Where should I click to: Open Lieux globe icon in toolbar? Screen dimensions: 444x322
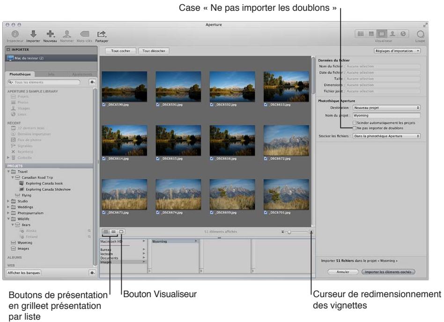403,34
